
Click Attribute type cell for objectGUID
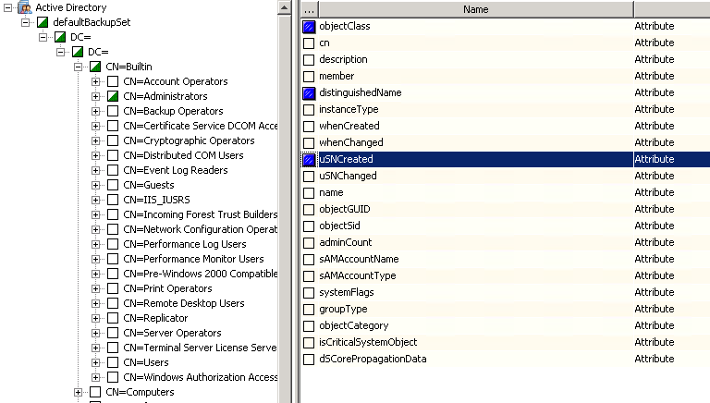[654, 209]
